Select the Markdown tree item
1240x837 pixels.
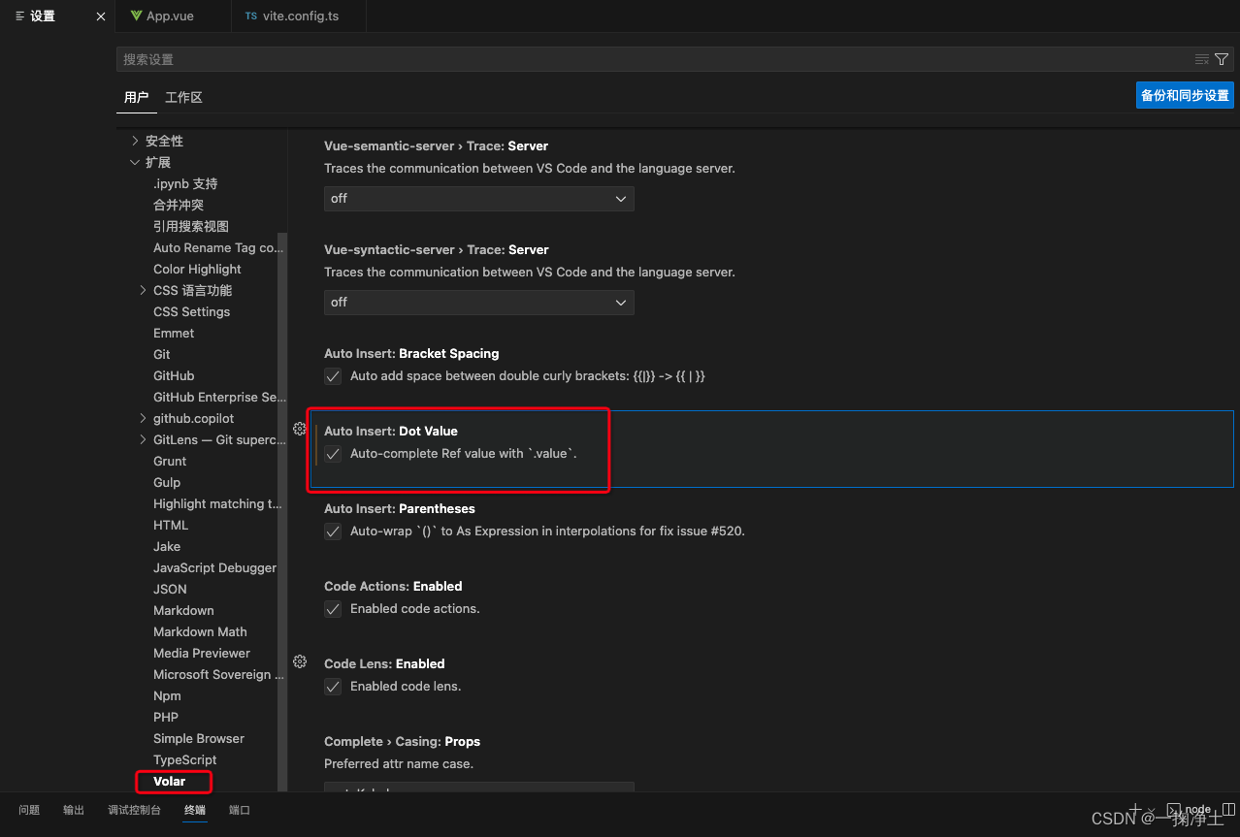[x=183, y=610]
